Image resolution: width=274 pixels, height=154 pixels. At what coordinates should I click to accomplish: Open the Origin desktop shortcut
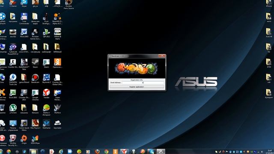[x=24, y=139]
